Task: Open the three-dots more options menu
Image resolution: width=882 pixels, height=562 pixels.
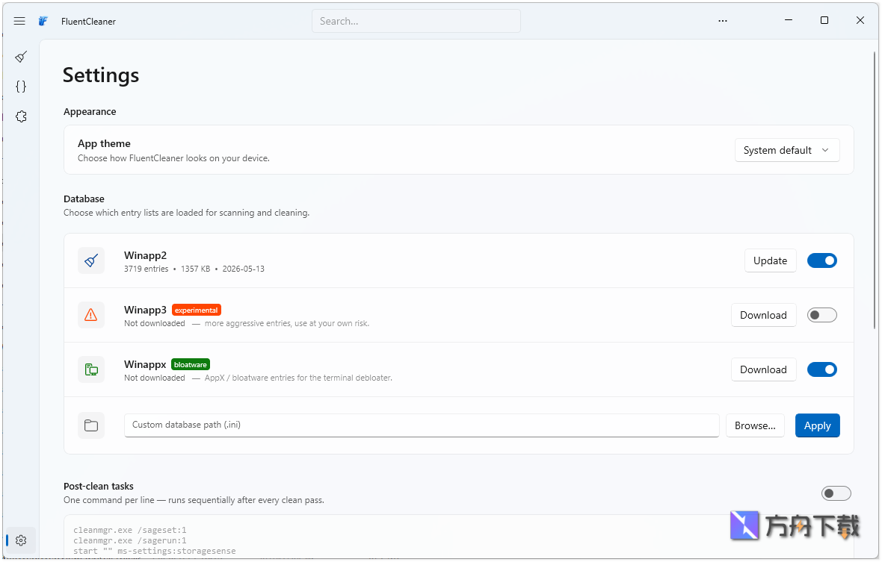Action: (723, 21)
